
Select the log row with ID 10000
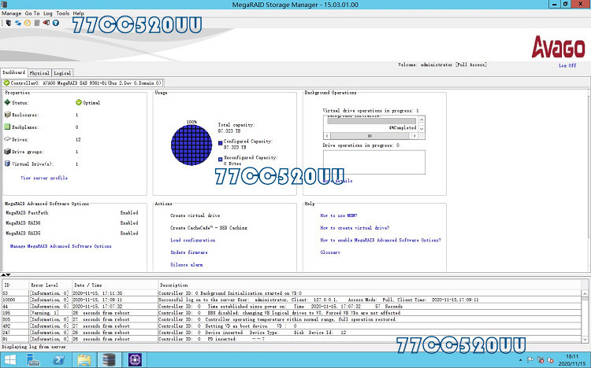[x=292, y=300]
